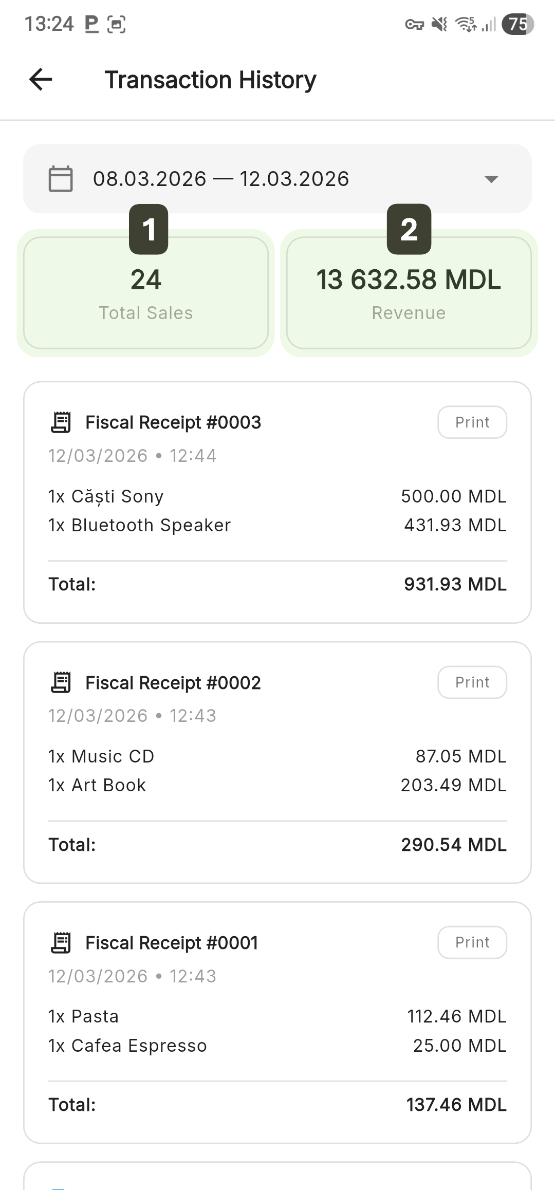This screenshot has height=1190, width=555.
Task: Tap the 290.54 MDL receipt total
Action: [x=454, y=845]
